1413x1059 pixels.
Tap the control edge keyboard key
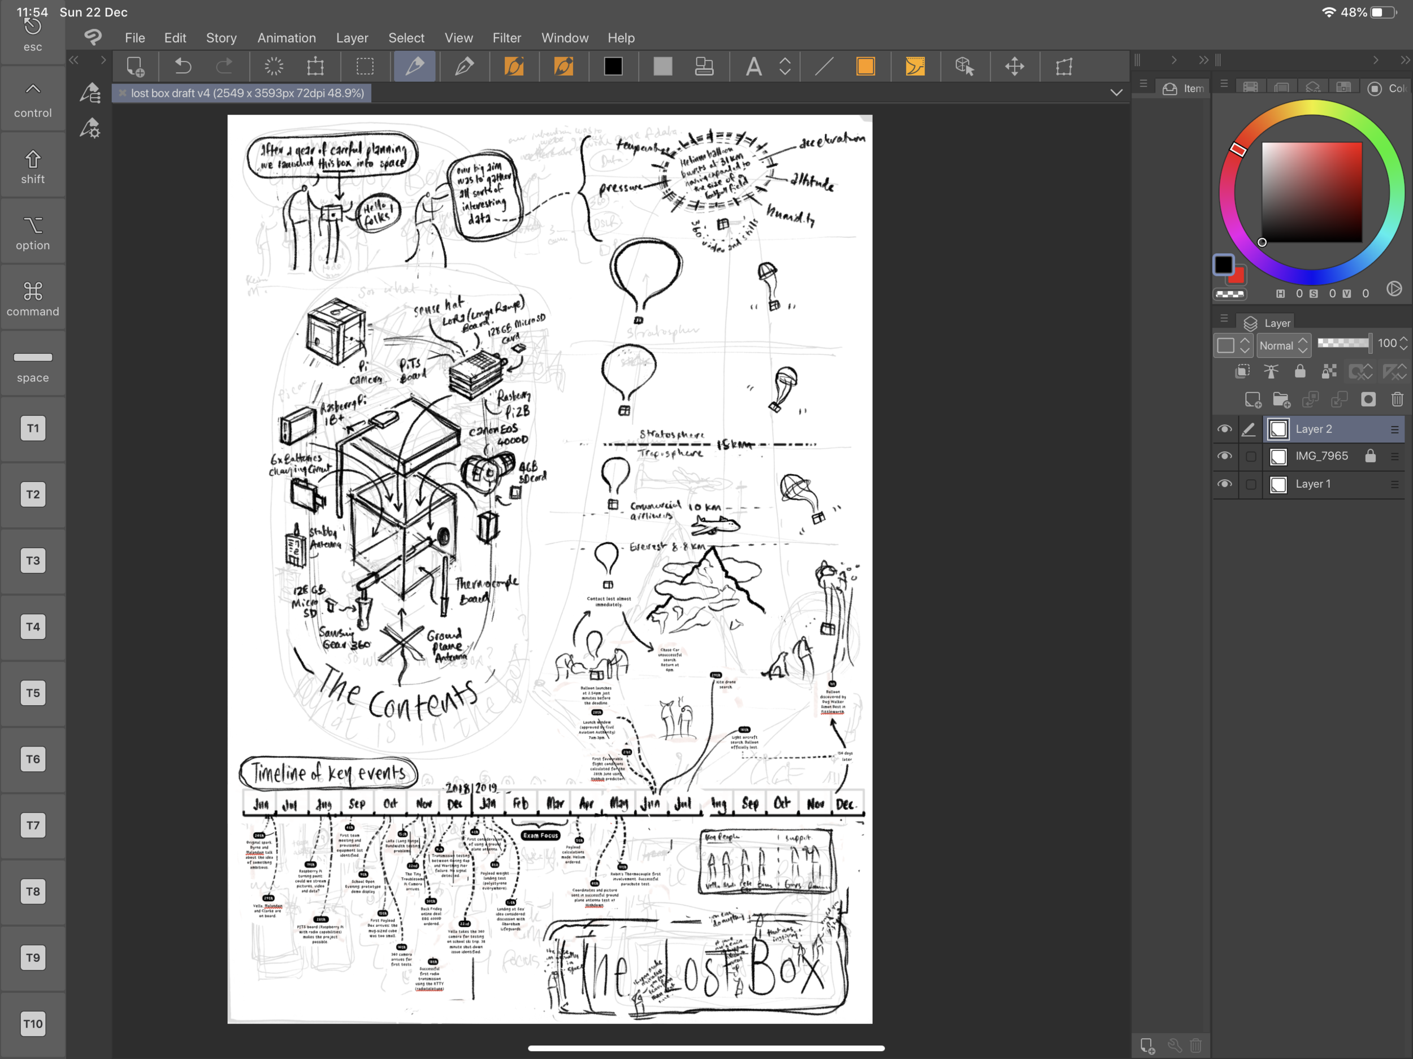pyautogui.click(x=33, y=100)
